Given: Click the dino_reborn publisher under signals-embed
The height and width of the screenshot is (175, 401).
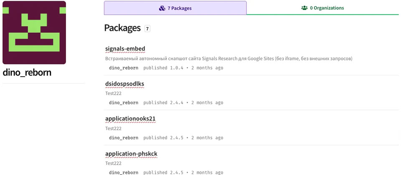Looking at the screenshot, I should (123, 67).
